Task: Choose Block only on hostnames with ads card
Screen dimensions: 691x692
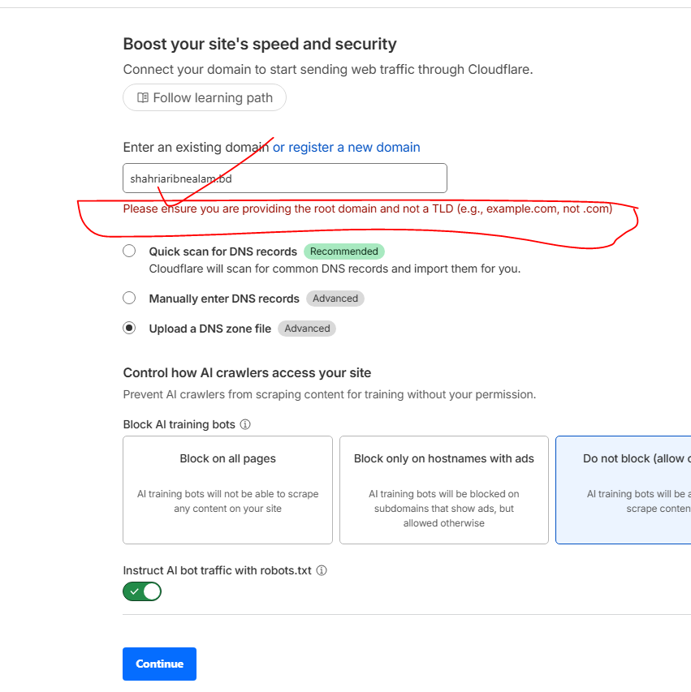Action: pos(444,489)
